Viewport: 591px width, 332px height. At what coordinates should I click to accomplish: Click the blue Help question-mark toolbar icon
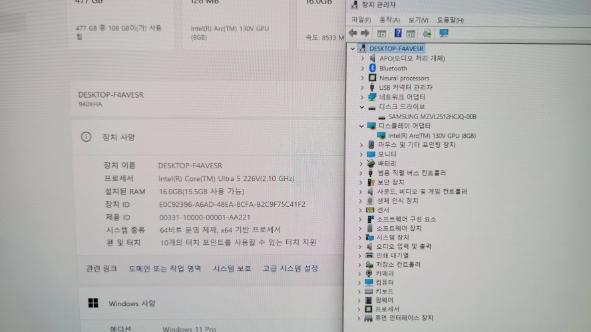[x=397, y=33]
